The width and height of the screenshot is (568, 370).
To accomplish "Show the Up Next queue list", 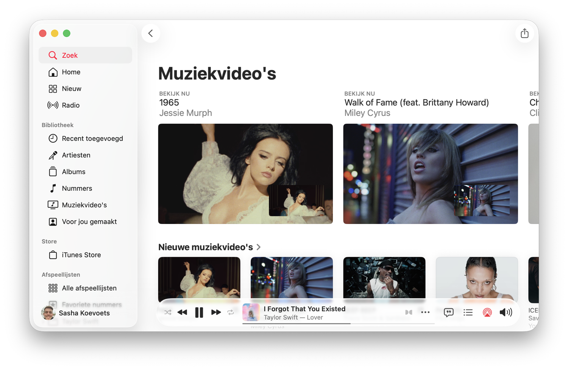I will 468,312.
